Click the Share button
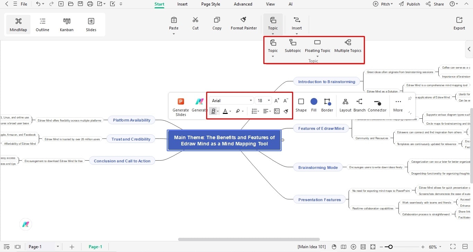473x252 pixels. [x=435, y=4]
